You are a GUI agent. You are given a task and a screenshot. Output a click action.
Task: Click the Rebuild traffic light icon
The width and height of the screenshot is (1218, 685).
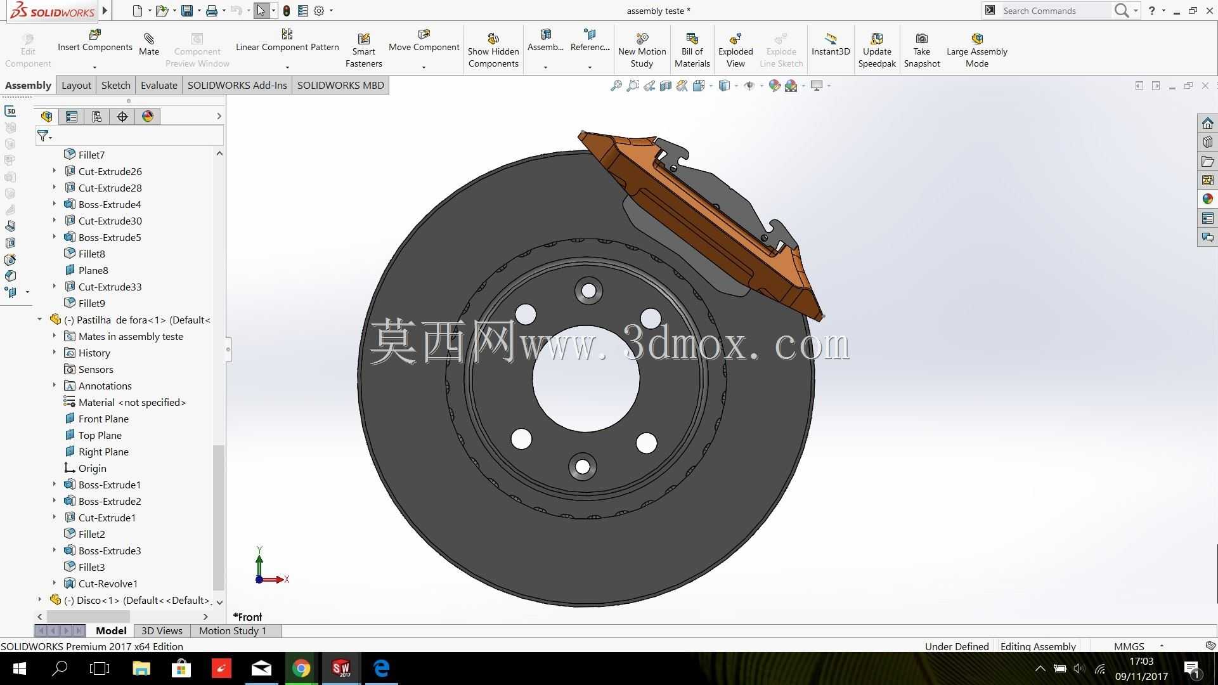coord(287,11)
